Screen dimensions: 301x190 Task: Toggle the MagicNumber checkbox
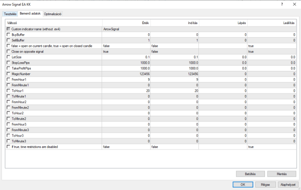pyautogui.click(x=8, y=74)
